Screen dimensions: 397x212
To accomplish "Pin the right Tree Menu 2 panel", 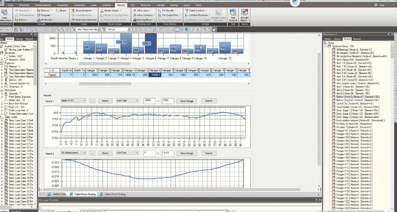I will [389, 34].
